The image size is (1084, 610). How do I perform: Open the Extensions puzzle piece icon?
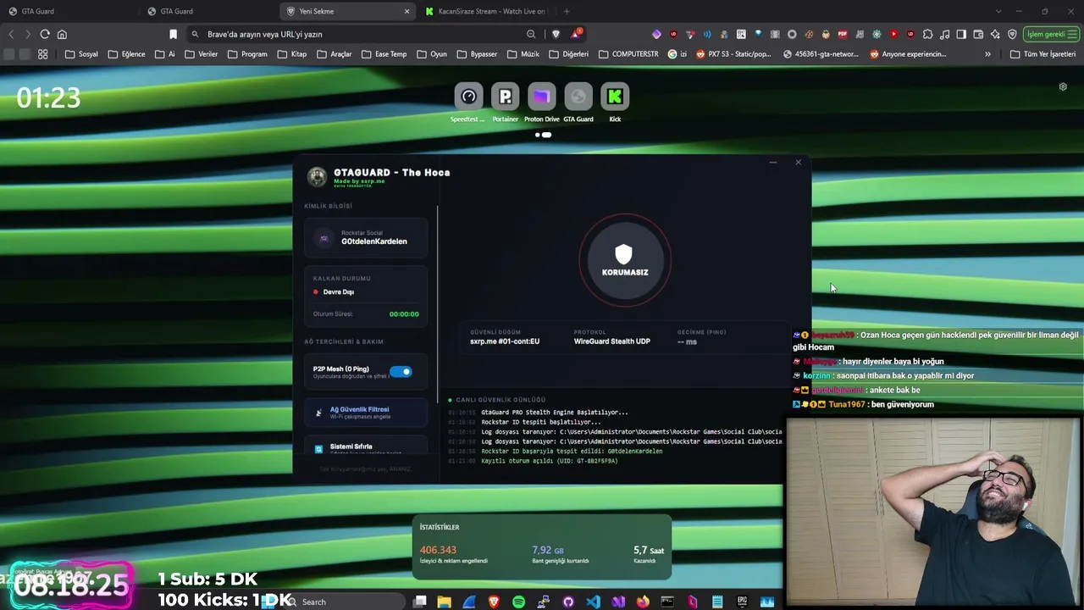click(927, 34)
